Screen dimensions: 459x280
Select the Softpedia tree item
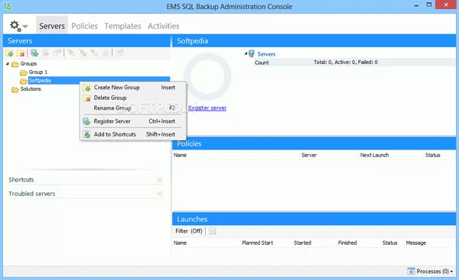(x=40, y=80)
